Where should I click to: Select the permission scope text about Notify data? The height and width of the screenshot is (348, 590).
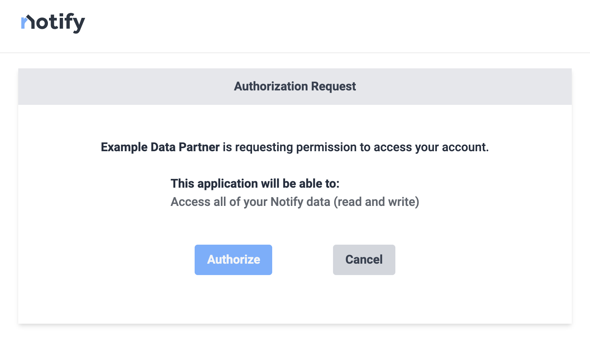295,202
